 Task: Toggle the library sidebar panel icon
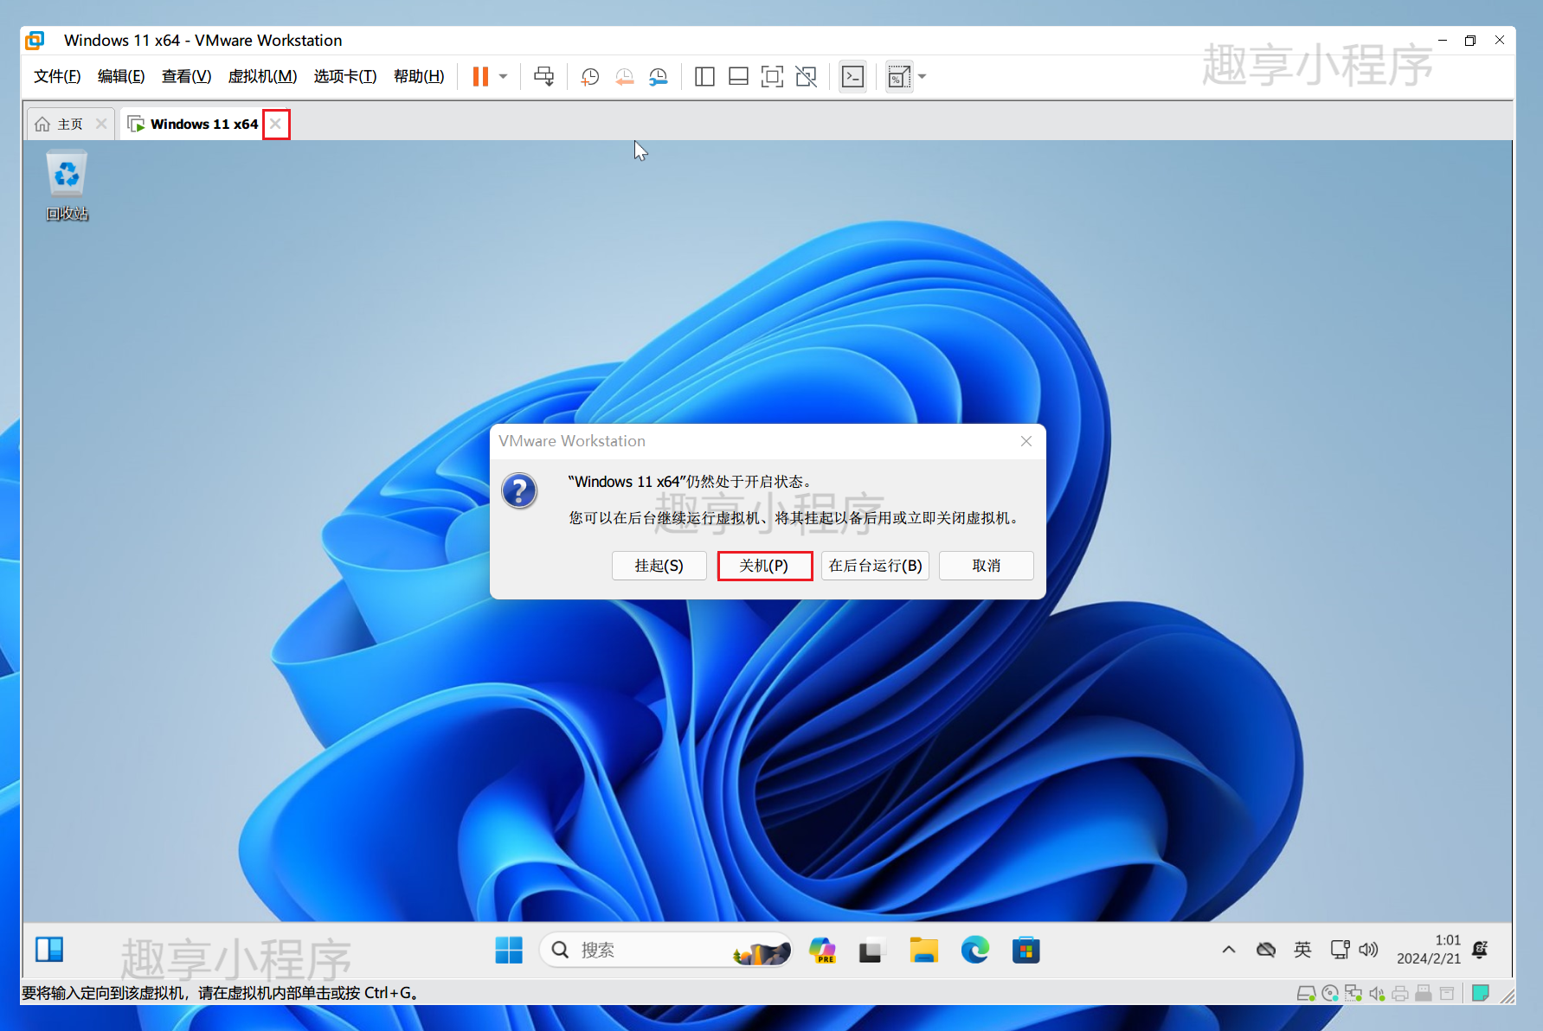(704, 77)
